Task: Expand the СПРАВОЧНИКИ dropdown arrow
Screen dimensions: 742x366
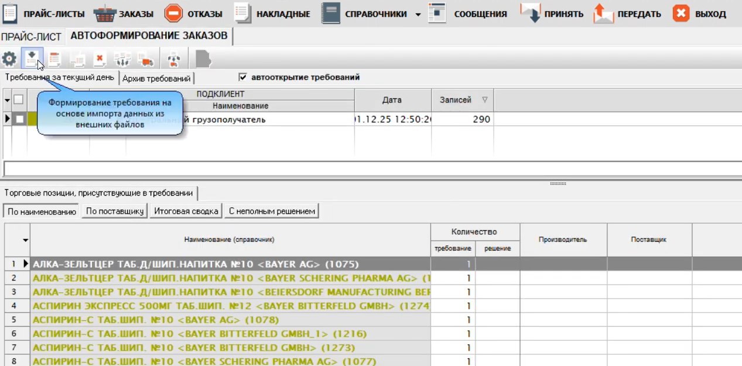Action: (418, 14)
